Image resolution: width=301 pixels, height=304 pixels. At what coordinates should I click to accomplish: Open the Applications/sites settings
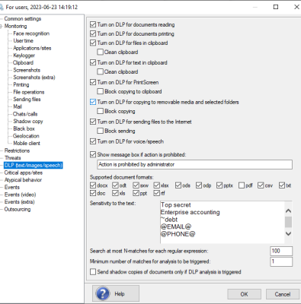tap(32, 48)
